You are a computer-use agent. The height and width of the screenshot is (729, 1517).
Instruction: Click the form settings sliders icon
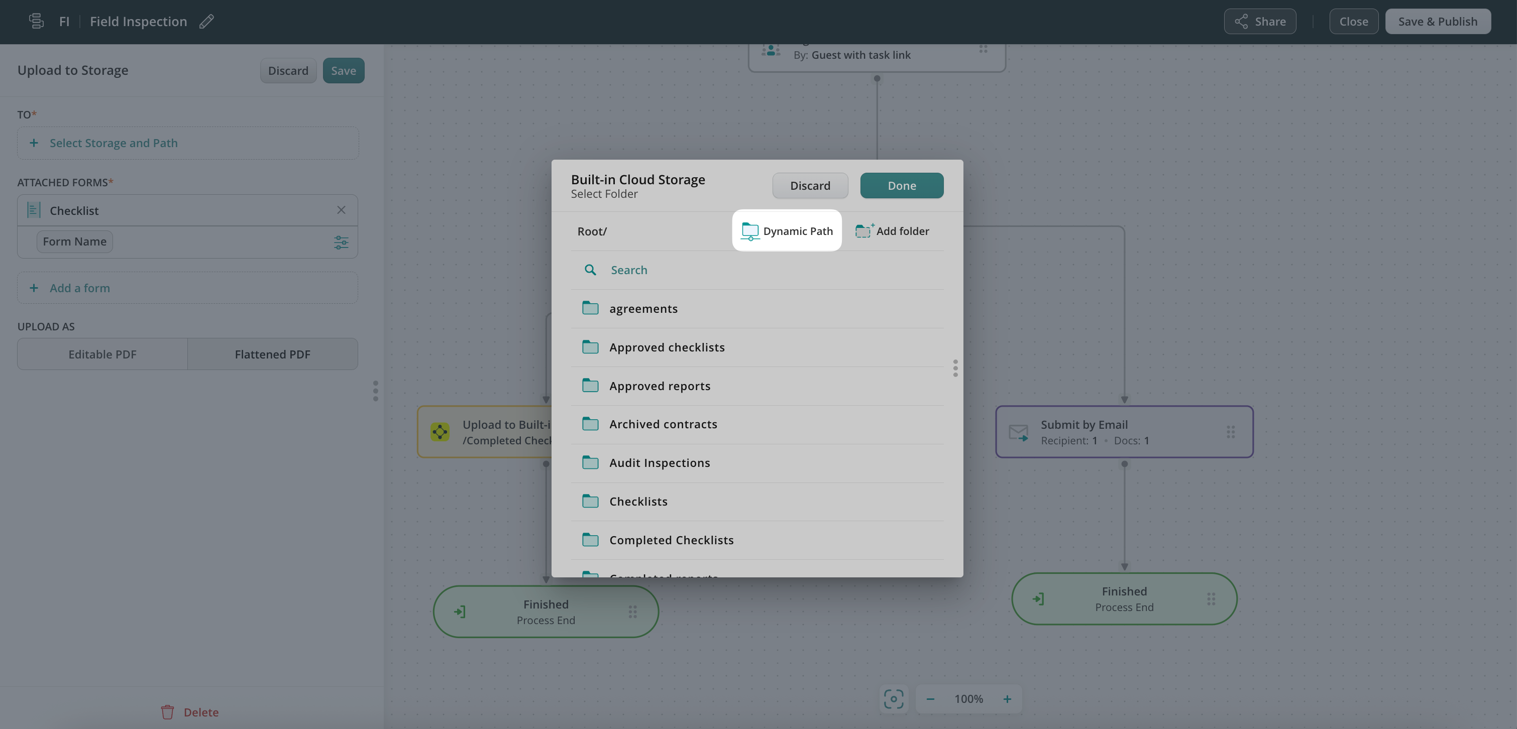coord(341,242)
